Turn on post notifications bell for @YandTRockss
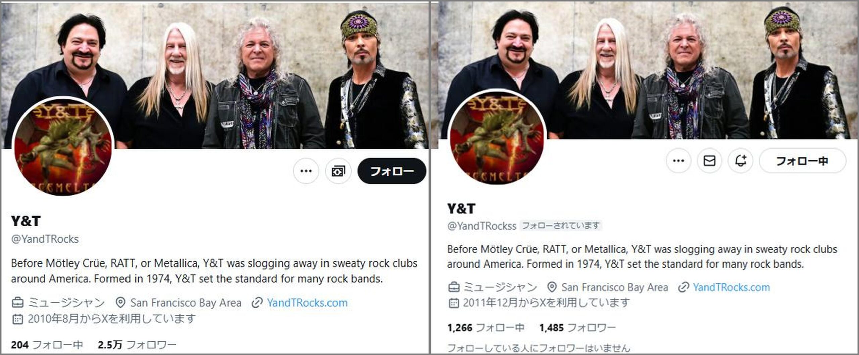The height and width of the screenshot is (355, 859). pyautogui.click(x=741, y=161)
